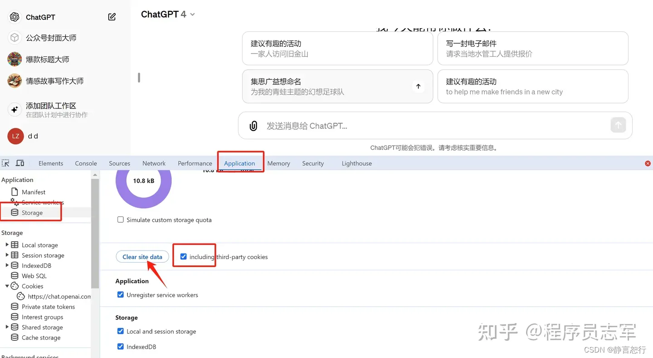Click the Private state tokens icon

(x=15, y=307)
